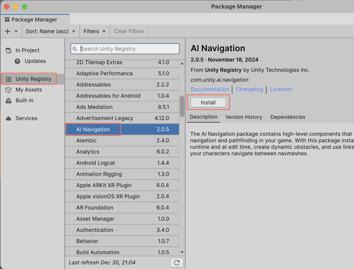This screenshot has height=269, width=354.
Task: Open the Filters dropdown
Action: [94, 31]
